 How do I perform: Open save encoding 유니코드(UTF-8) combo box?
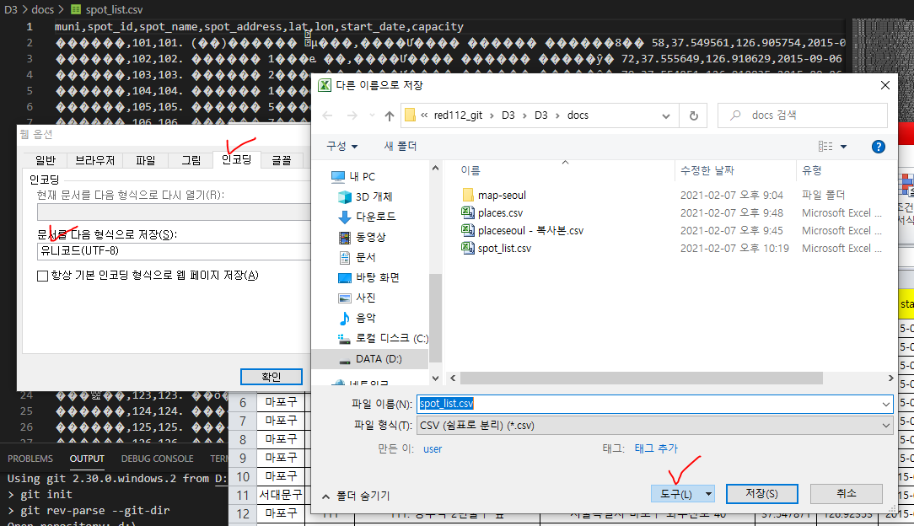point(174,251)
